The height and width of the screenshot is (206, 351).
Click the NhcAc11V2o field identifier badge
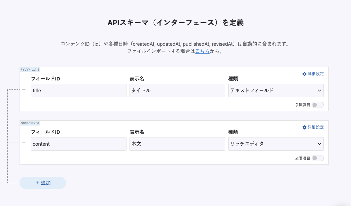(x=30, y=123)
